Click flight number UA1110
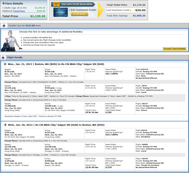 point(145,69)
